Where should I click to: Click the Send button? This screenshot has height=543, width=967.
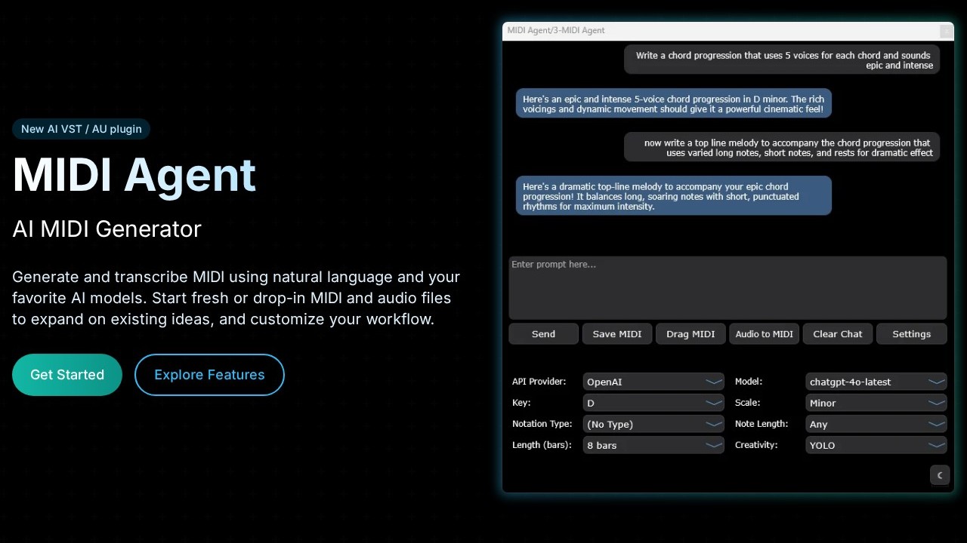[x=543, y=334]
